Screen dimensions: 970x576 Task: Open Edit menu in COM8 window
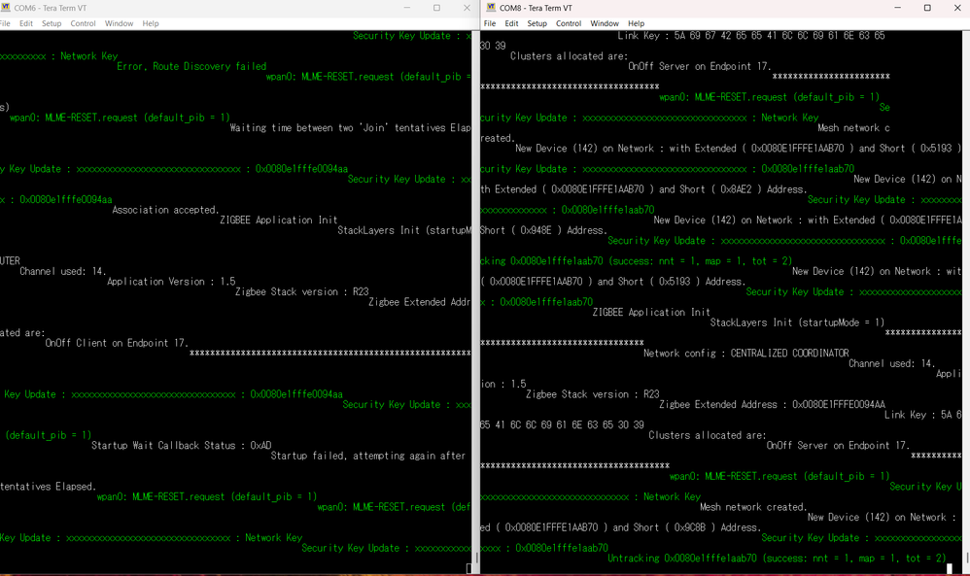[511, 23]
